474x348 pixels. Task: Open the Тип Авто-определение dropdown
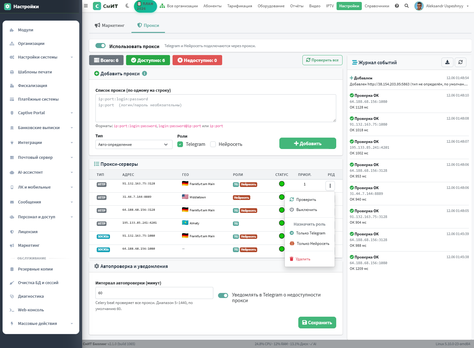[134, 145]
